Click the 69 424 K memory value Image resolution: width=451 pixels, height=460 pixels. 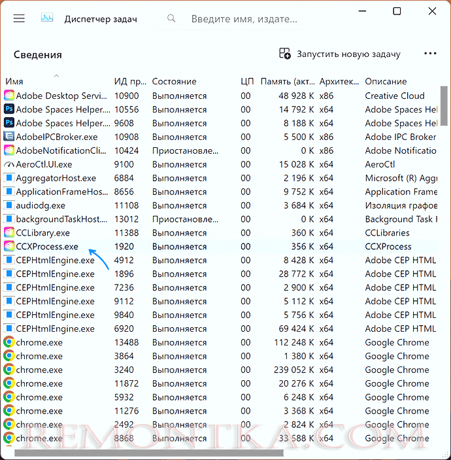pos(296,328)
